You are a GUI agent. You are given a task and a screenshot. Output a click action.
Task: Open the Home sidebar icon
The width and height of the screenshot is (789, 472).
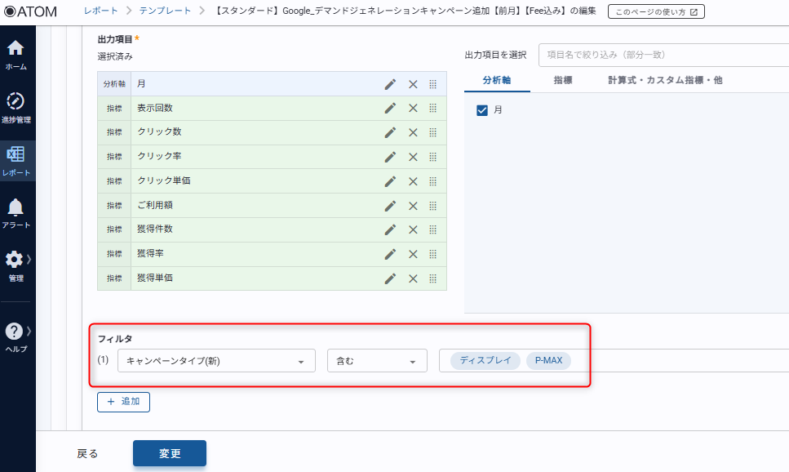pyautogui.click(x=16, y=54)
